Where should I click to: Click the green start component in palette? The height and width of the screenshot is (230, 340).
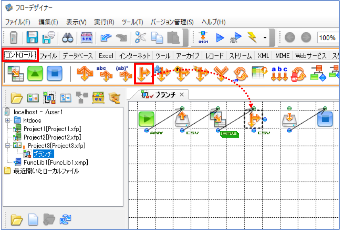(35, 73)
